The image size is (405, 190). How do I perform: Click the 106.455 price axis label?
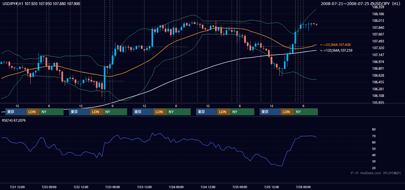pyautogui.click(x=378, y=82)
